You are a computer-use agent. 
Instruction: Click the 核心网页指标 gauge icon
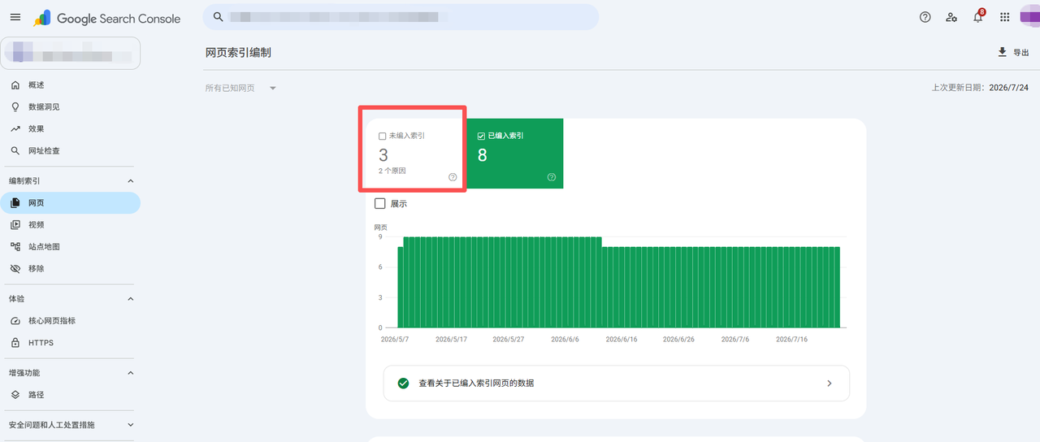pyautogui.click(x=15, y=321)
